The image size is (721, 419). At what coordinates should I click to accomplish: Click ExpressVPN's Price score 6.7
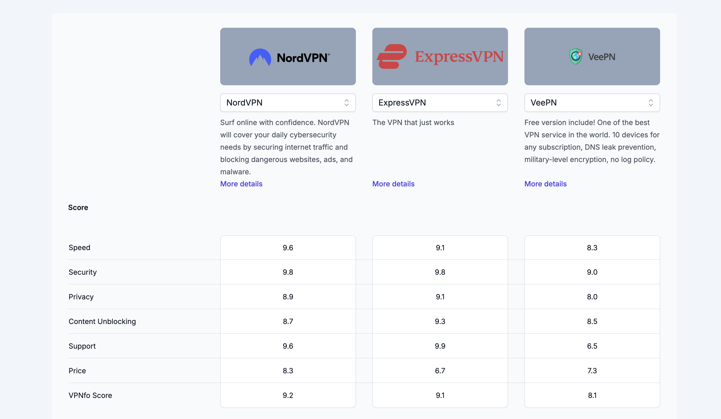(x=440, y=371)
